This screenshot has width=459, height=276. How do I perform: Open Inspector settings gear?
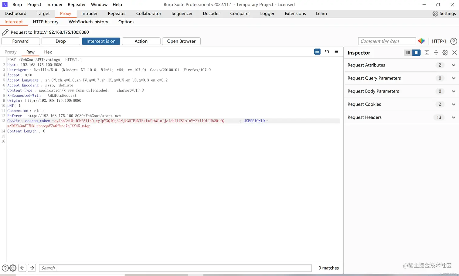pyautogui.click(x=445, y=53)
